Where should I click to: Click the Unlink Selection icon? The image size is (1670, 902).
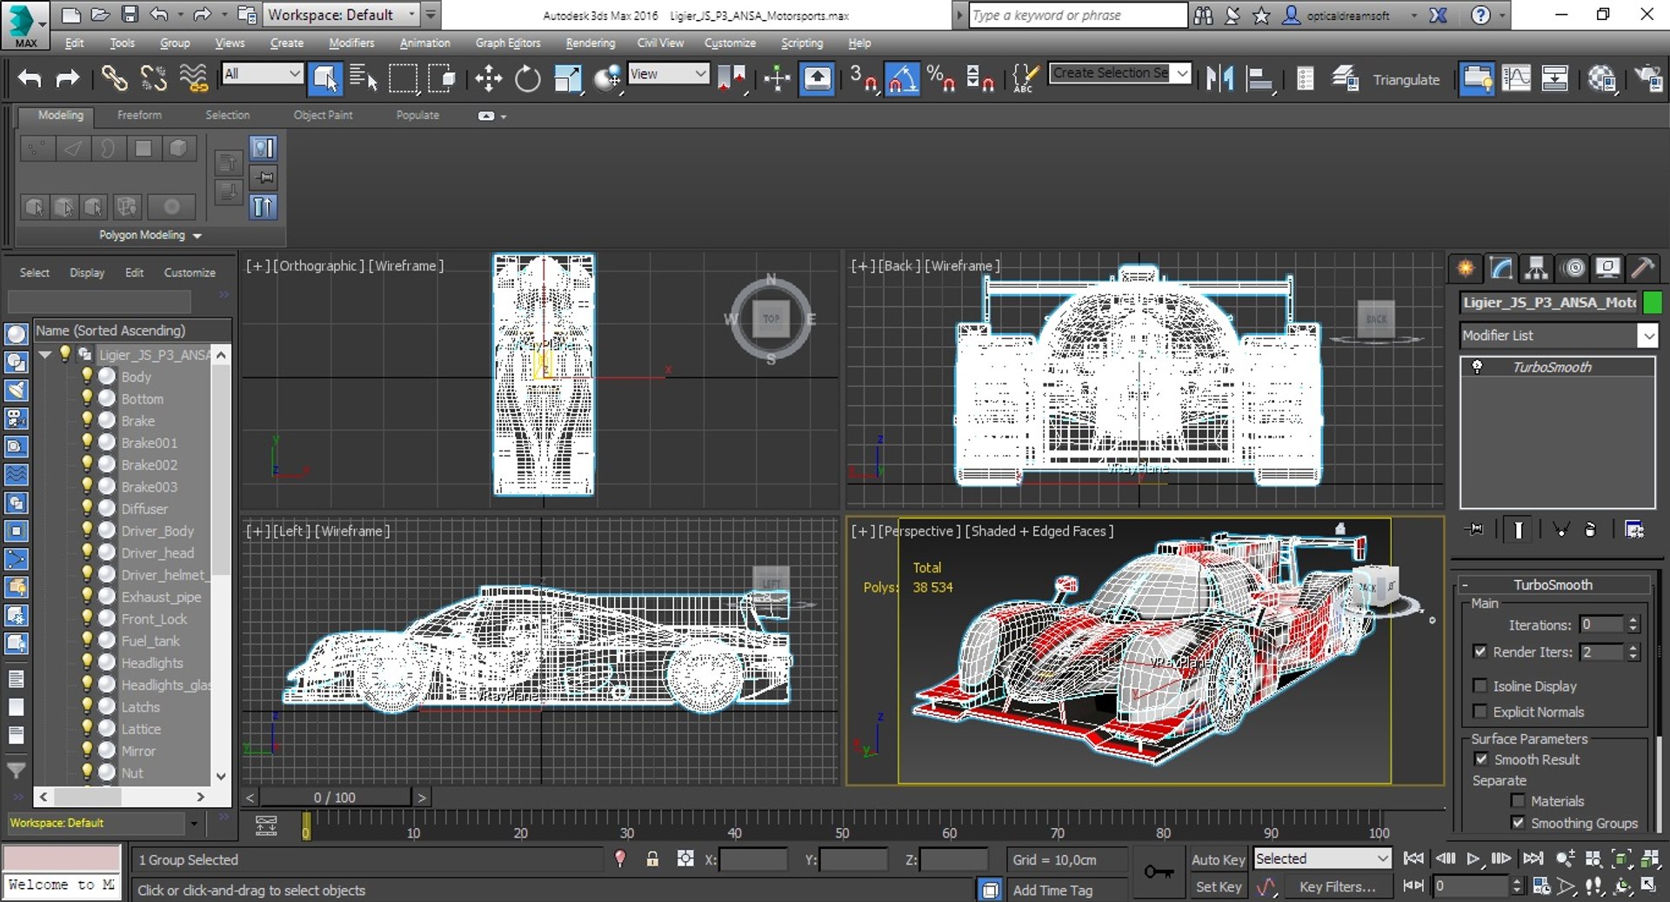[153, 78]
